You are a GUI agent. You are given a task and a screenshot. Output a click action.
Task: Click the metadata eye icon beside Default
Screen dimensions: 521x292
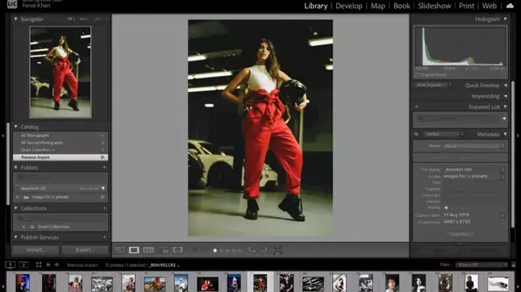(416, 135)
